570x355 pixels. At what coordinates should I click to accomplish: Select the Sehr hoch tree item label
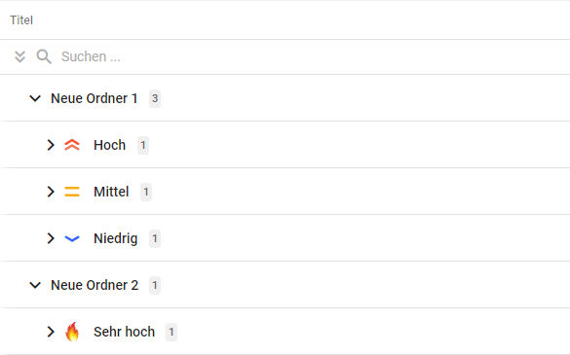pos(124,332)
